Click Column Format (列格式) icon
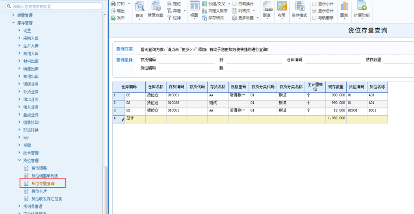This screenshot has height=214, width=414. click(234, 11)
